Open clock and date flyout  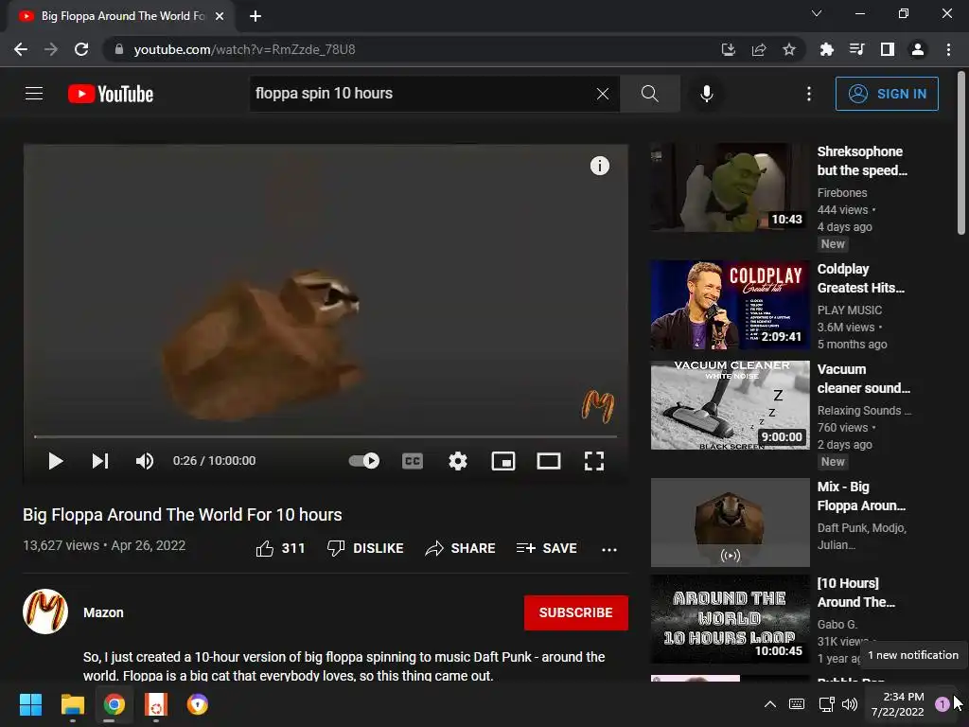(899, 704)
